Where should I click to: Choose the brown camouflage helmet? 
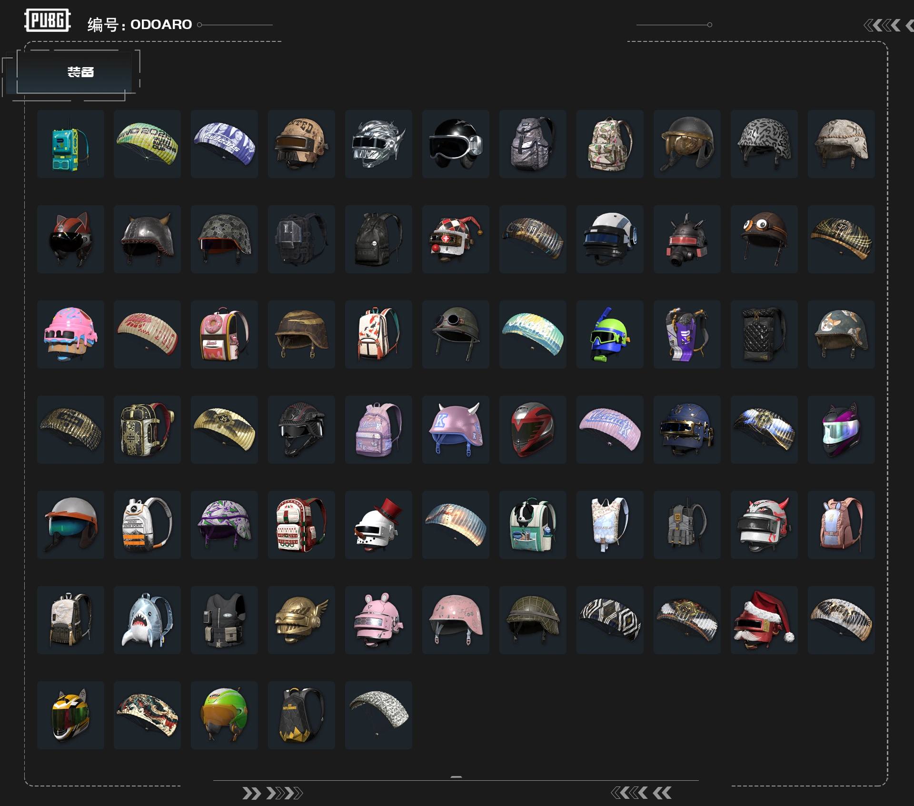(302, 334)
